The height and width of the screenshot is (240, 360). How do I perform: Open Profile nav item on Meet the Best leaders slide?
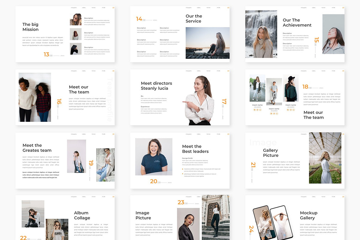[x=218, y=134]
